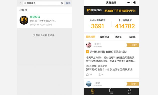
Task: Switch to 已回复 tab
Action: (118, 37)
